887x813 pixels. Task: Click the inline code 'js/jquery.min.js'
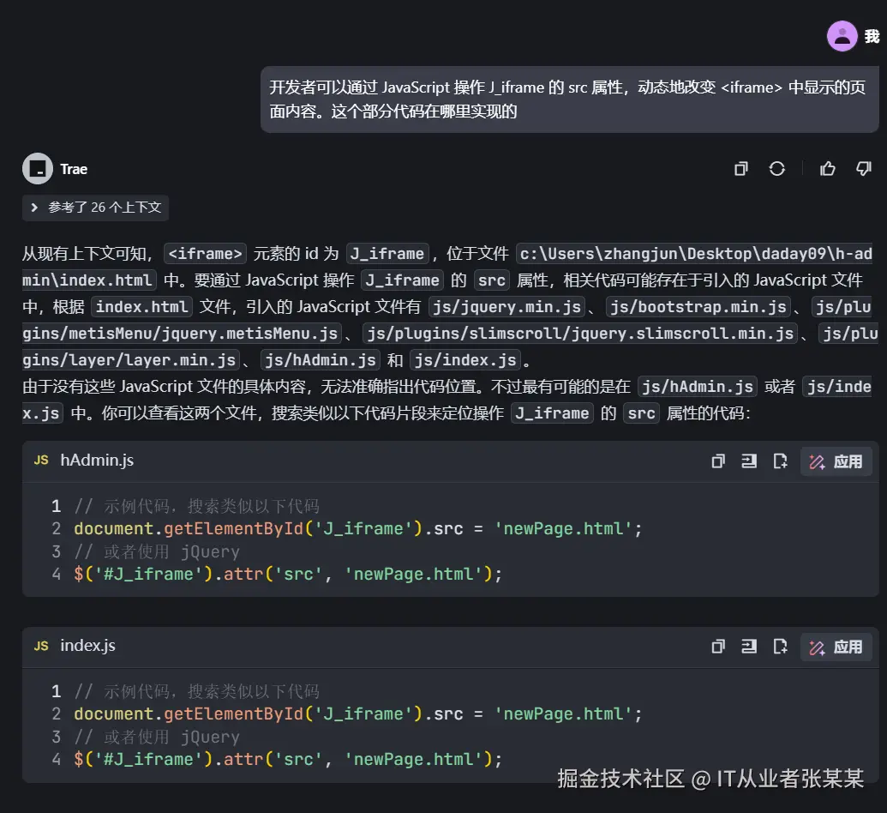pos(506,307)
